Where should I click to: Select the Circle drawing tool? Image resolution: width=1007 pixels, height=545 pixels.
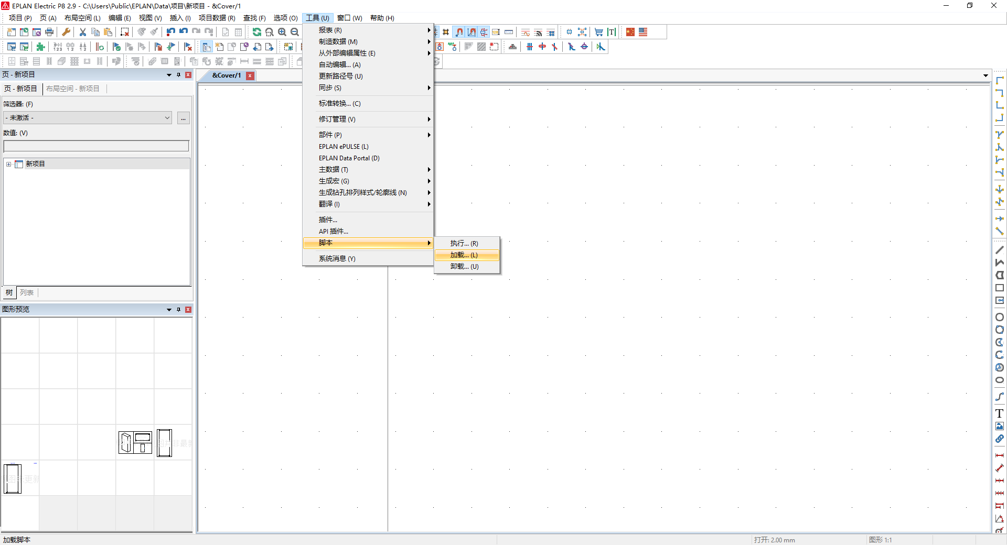1000,317
